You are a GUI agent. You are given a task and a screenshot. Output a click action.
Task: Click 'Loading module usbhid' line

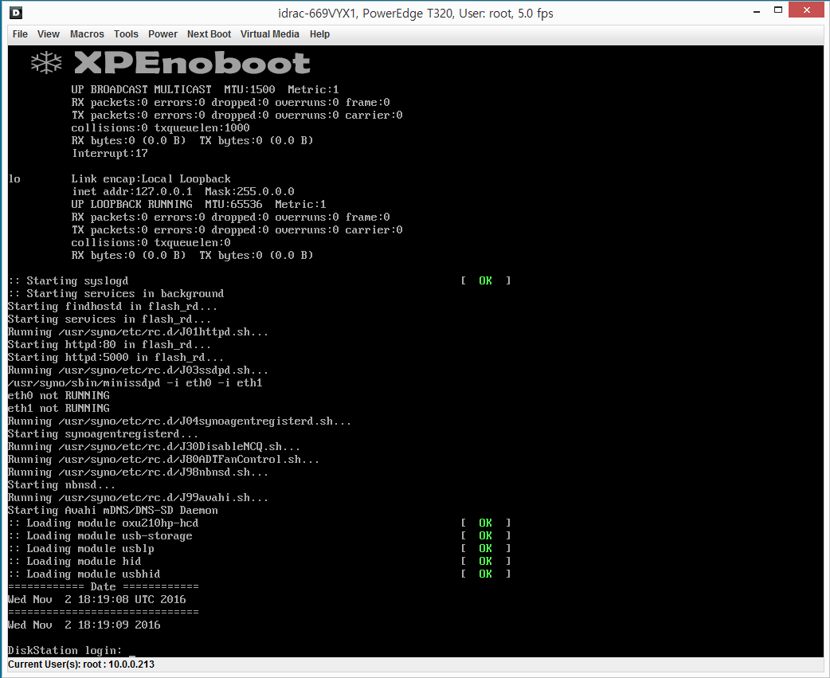point(84,574)
